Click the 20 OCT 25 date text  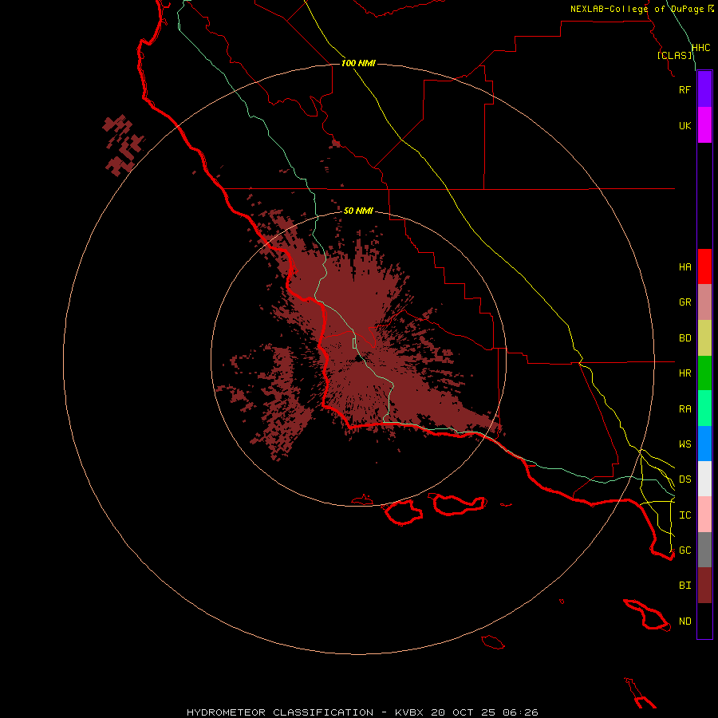click(464, 712)
